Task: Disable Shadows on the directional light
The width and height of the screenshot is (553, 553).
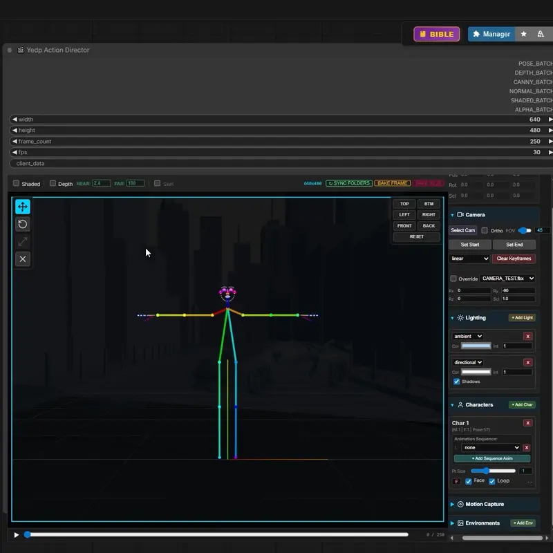Action: (x=457, y=382)
